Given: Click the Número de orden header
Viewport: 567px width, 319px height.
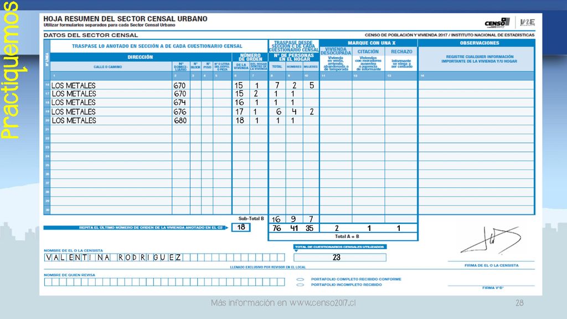Looking at the screenshot, I should click(x=250, y=57).
